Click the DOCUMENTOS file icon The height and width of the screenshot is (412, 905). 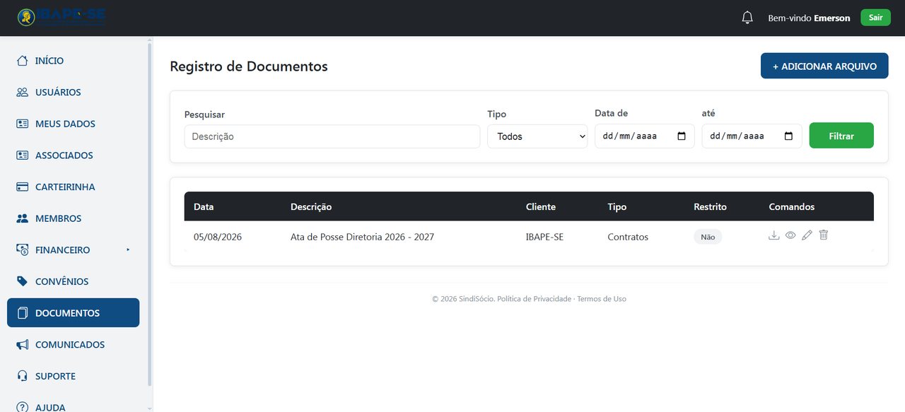point(23,313)
